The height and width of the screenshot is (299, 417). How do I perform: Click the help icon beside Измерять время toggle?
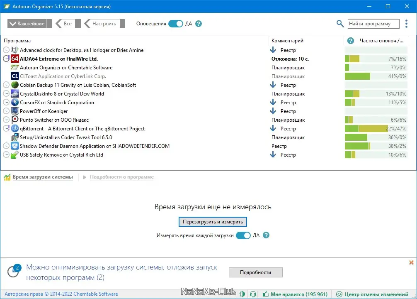(266, 235)
